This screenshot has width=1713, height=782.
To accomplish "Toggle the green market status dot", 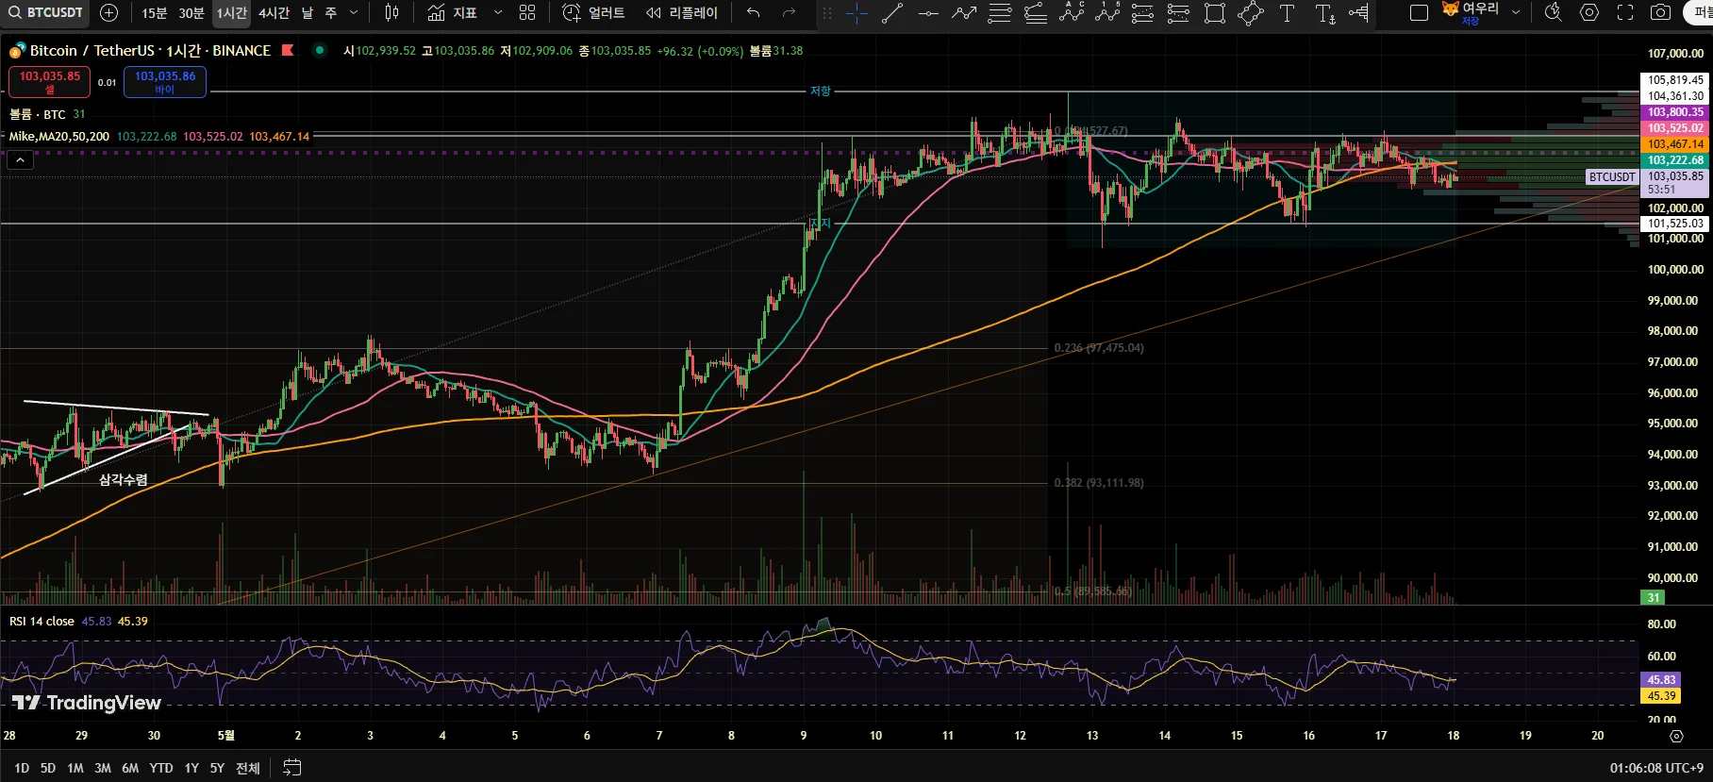I will [321, 50].
